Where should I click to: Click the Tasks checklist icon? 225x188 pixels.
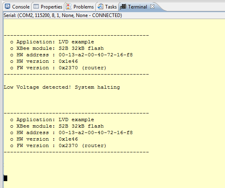pos(100,6)
